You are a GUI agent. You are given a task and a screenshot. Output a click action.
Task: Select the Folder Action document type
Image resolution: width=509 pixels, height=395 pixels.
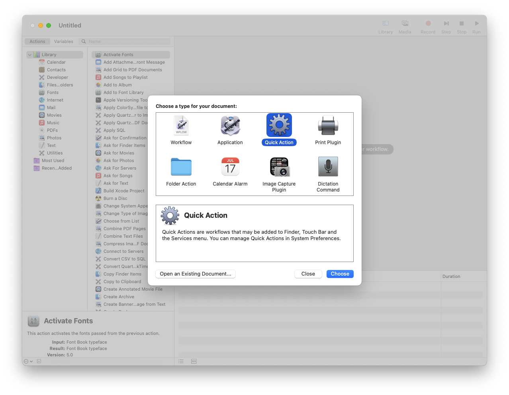181,166
